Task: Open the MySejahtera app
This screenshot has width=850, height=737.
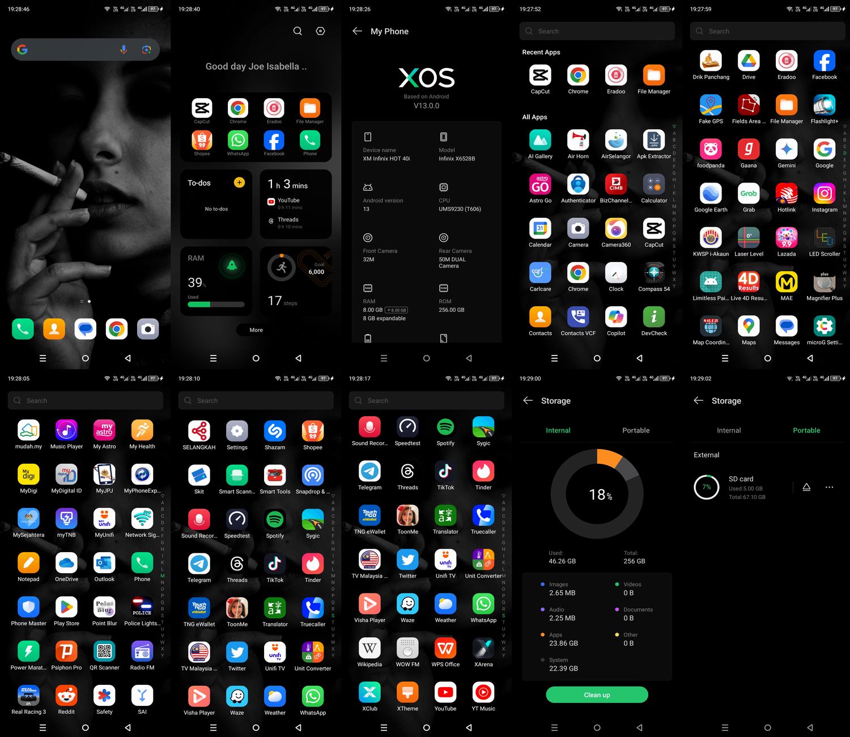Action: click(28, 519)
